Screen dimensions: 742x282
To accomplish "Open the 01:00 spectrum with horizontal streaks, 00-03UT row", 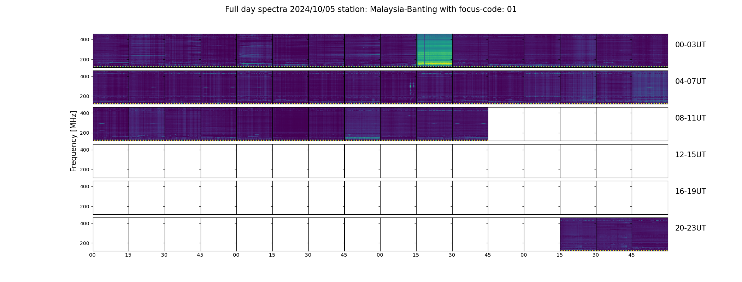I will (254, 51).
